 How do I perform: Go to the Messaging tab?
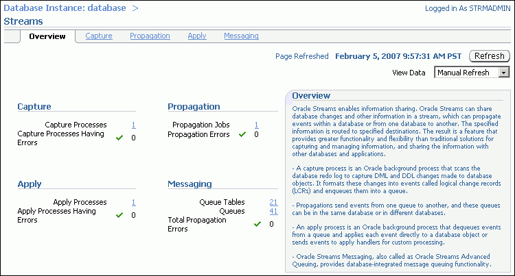tap(242, 36)
